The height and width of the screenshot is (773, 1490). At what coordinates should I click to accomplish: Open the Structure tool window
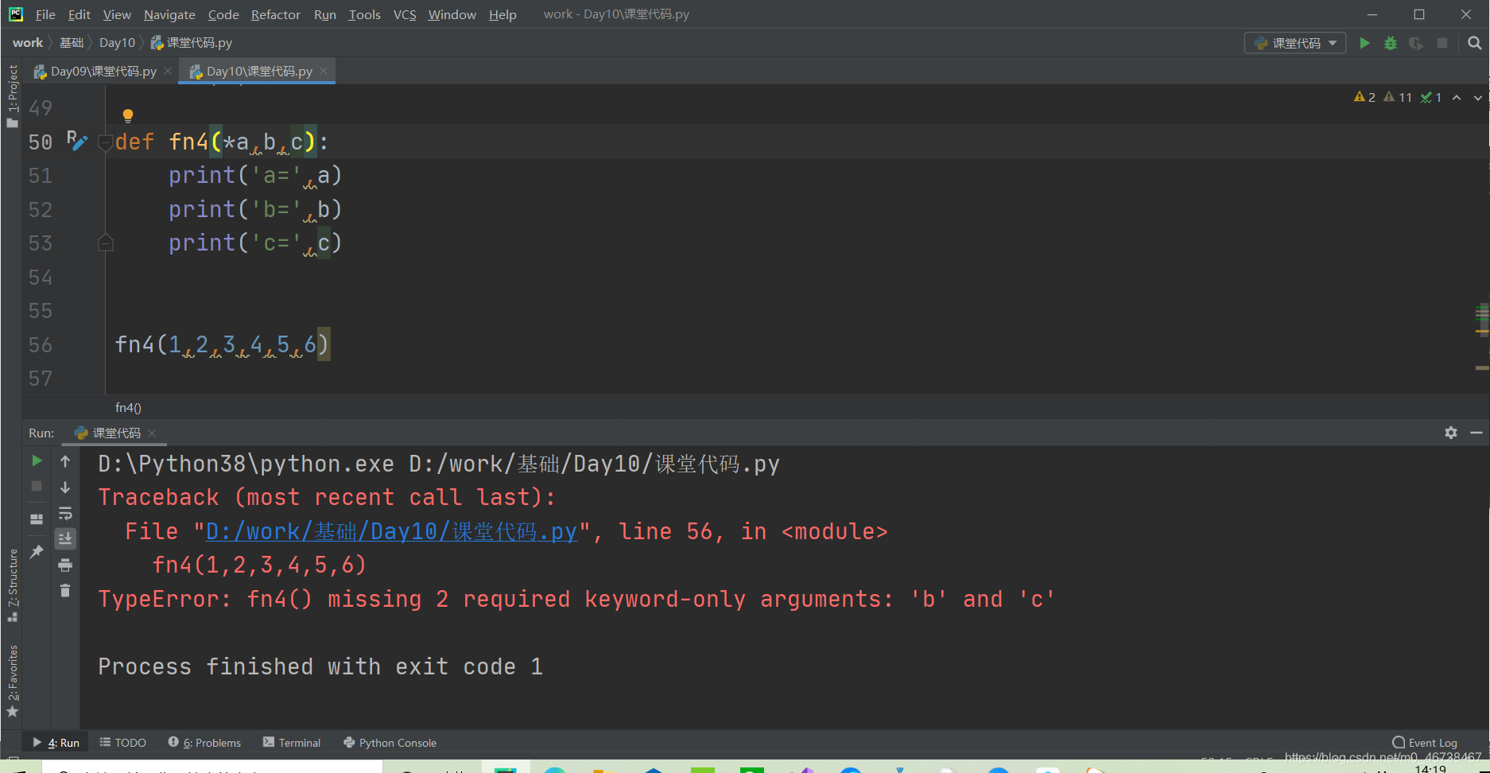[12, 585]
